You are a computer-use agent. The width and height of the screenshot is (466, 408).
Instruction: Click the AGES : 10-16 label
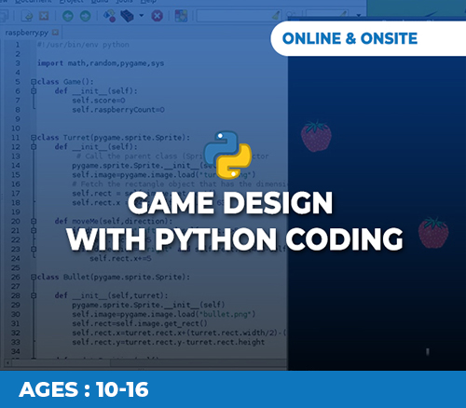(84, 389)
